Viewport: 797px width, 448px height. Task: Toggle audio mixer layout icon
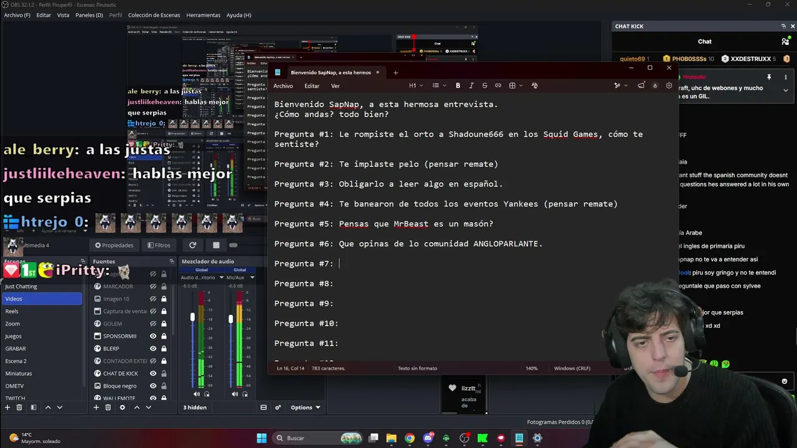[263, 408]
